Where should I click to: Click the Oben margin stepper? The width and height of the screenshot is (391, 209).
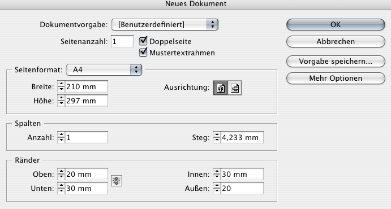(x=61, y=174)
